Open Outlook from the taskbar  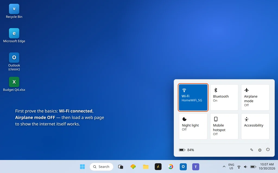click(x=183, y=167)
